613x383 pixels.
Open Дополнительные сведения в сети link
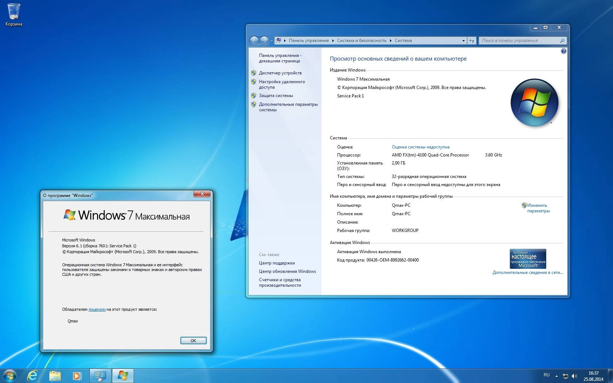(x=528, y=272)
